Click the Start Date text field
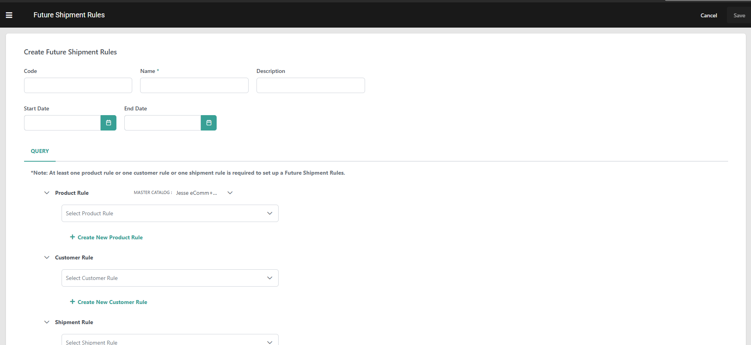Viewport: 751px width, 345px height. coord(62,123)
